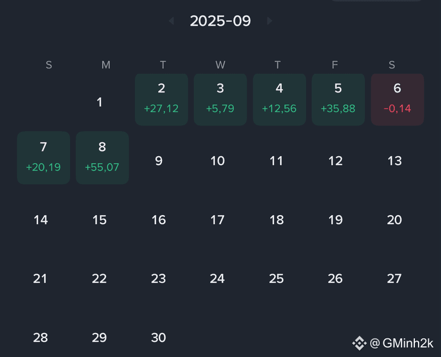Select day 5 showing +35,88

[x=338, y=99]
